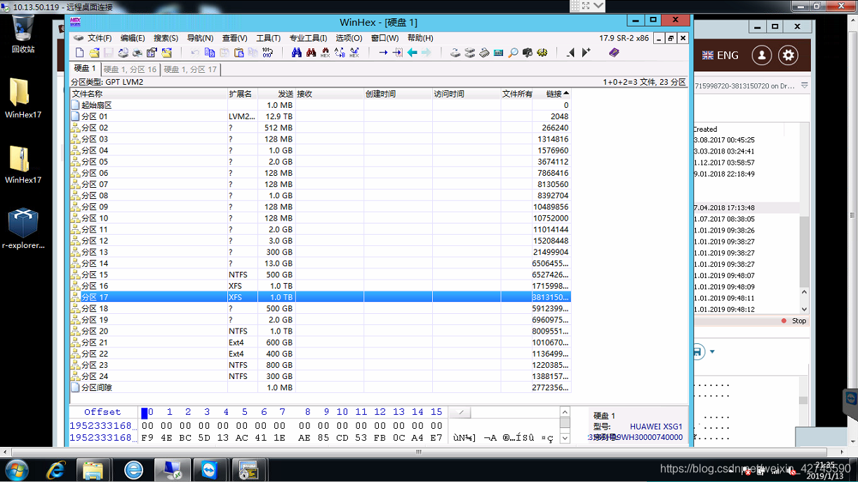858x482 pixels.
Task: Click the Clone disk toolbar icon
Action: [470, 53]
